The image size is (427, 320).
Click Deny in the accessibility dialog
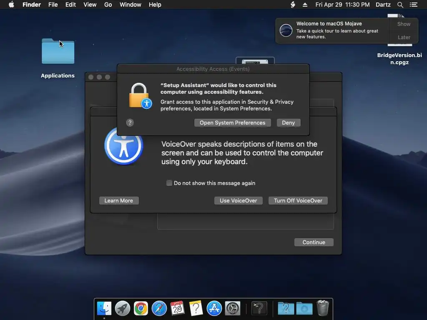coord(289,123)
